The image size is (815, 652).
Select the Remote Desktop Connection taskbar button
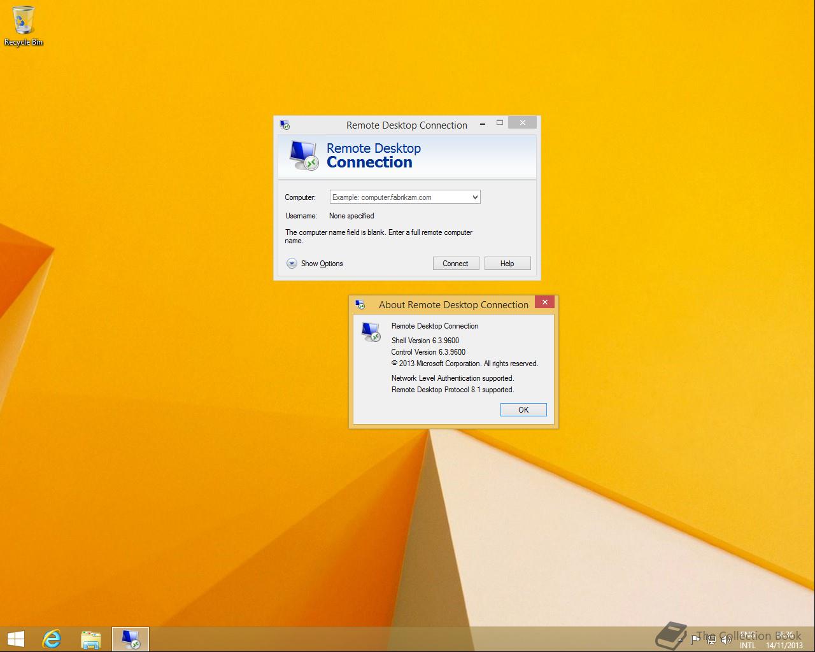(131, 639)
